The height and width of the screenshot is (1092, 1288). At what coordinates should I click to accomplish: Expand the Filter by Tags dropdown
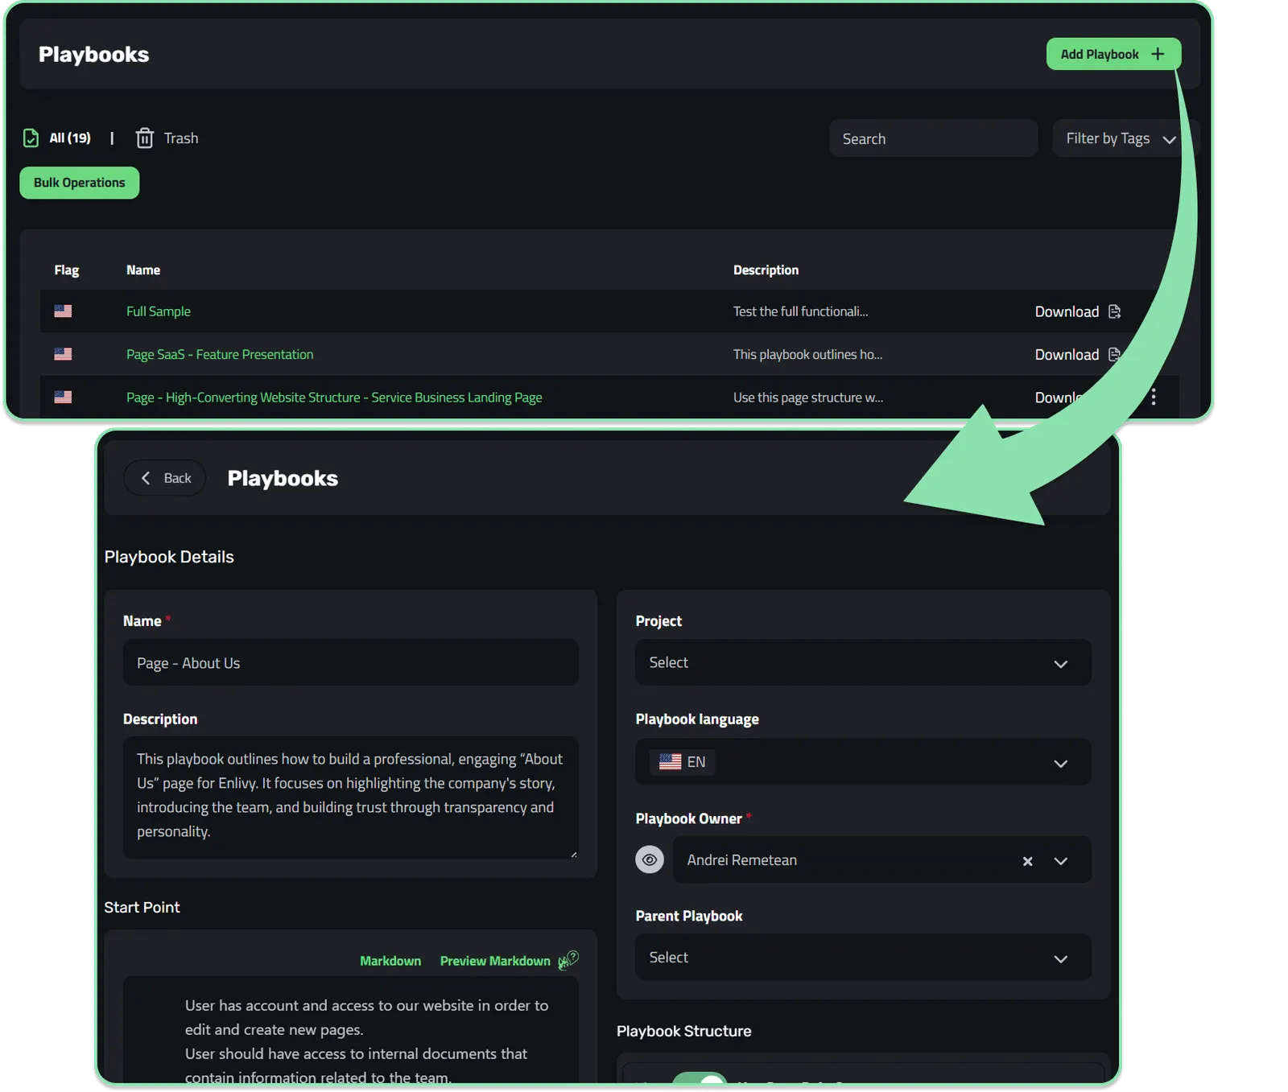coord(1121,138)
